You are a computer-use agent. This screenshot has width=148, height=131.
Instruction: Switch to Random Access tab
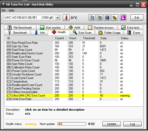[101, 27]
